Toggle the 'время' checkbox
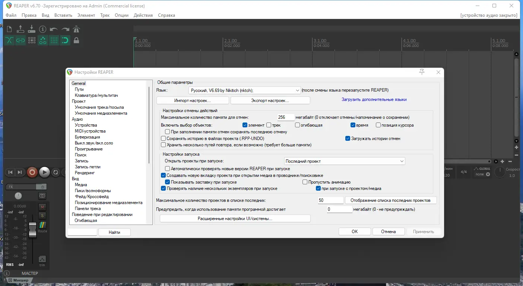 (x=353, y=125)
